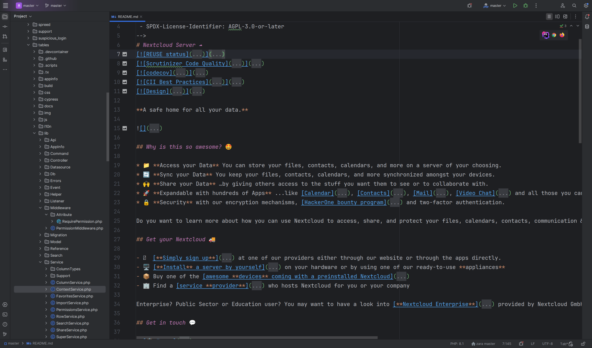Expand the docs folder
592x348 pixels.
pos(34,106)
